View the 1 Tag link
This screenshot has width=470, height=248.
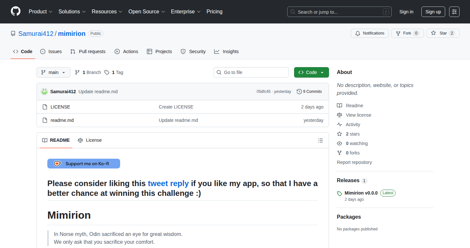point(114,72)
